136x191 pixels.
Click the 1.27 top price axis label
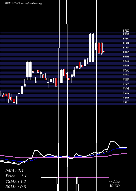pos(126,30)
